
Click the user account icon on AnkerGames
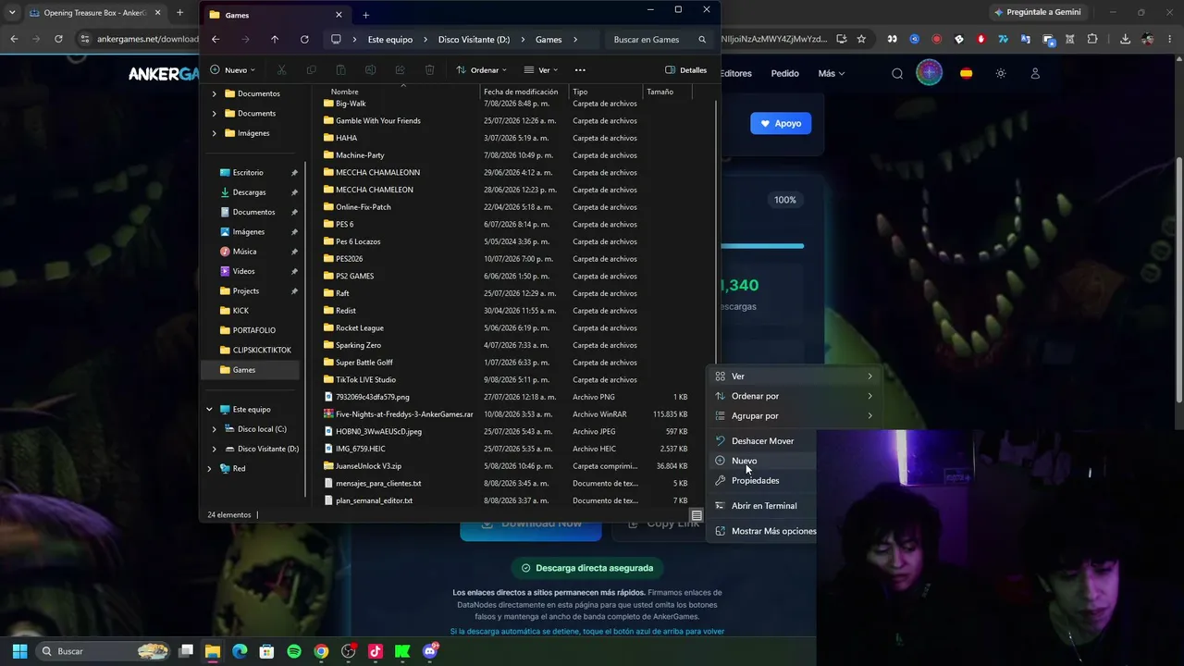[1035, 74]
